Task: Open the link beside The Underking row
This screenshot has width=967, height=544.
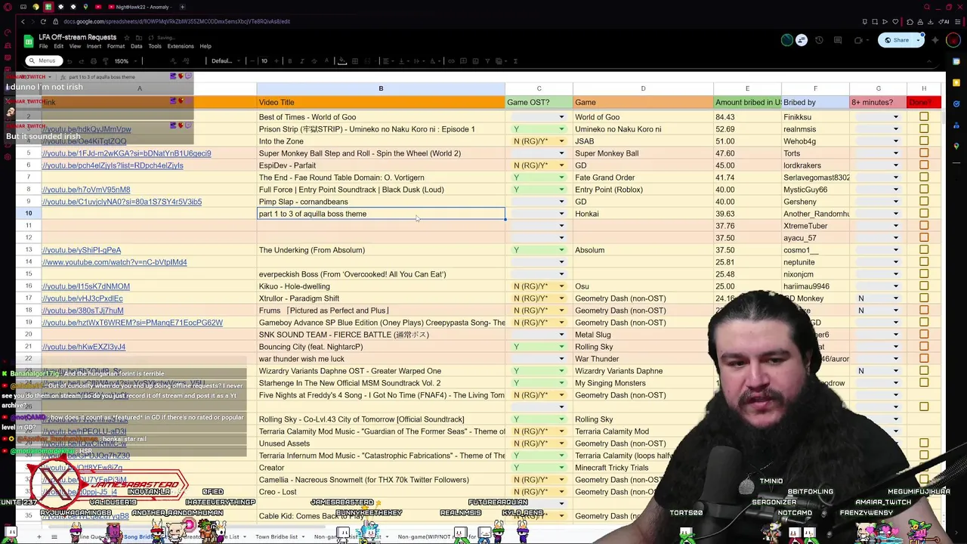Action: 81,250
